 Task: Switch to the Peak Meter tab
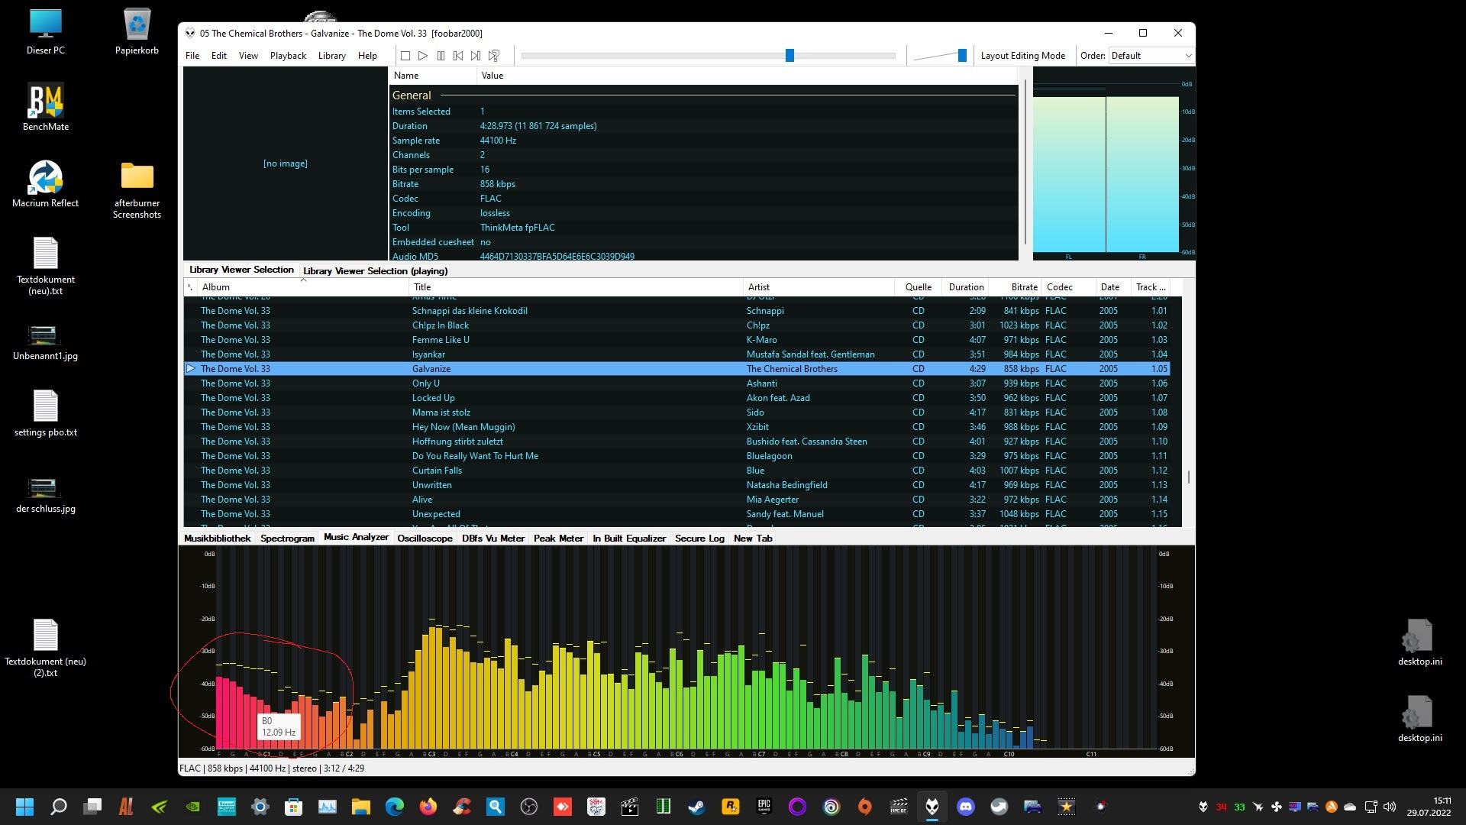(558, 539)
